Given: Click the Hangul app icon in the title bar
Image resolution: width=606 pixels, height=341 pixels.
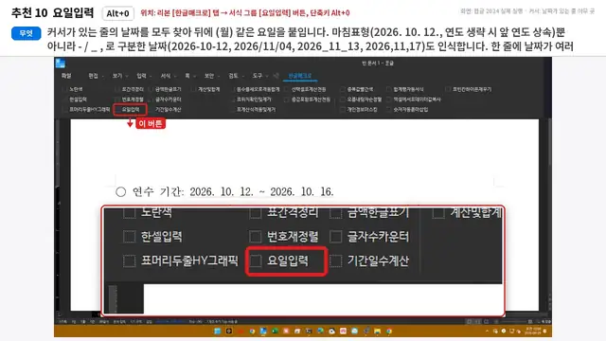Looking at the screenshot, I should click(x=61, y=63).
